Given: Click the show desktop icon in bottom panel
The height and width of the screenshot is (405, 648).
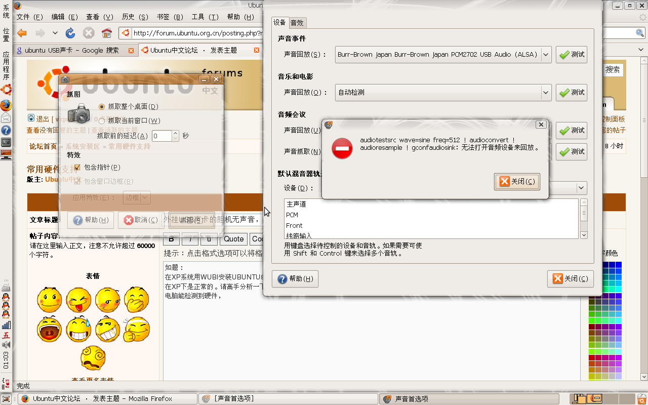Looking at the screenshot, I should [6, 399].
